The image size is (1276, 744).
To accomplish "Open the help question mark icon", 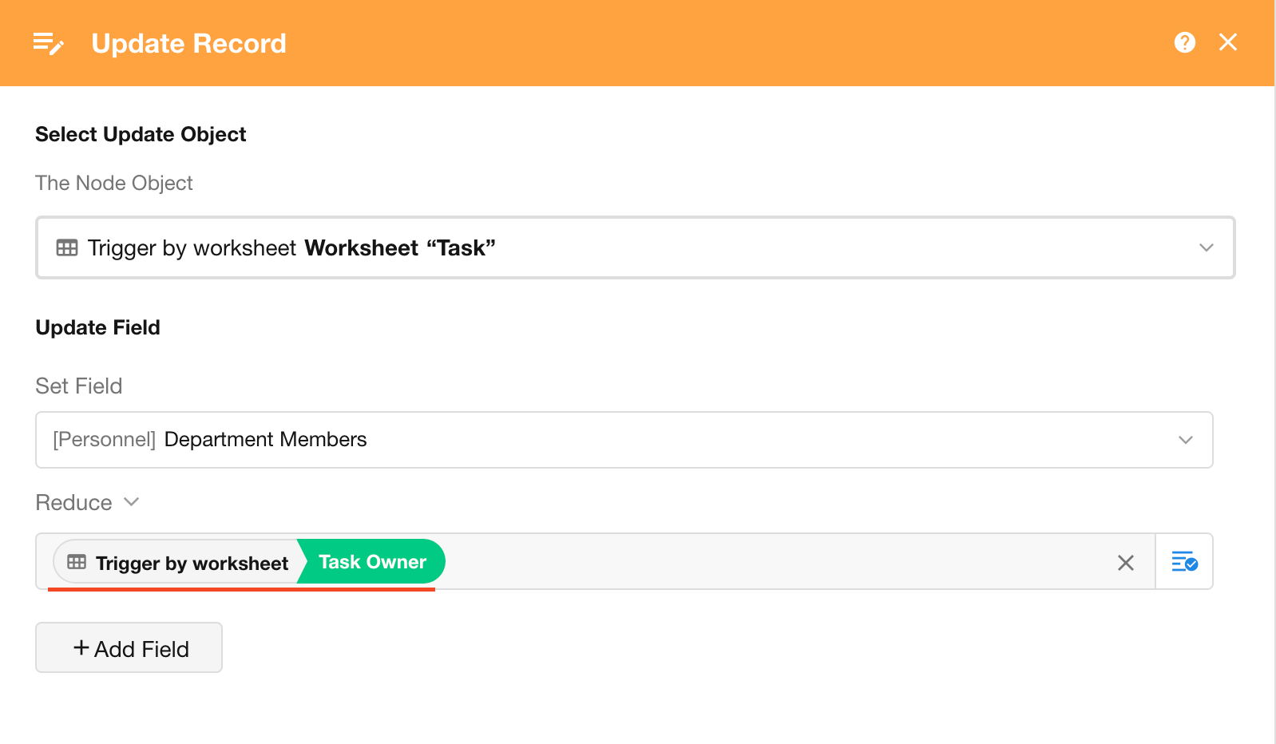I will 1185,42.
